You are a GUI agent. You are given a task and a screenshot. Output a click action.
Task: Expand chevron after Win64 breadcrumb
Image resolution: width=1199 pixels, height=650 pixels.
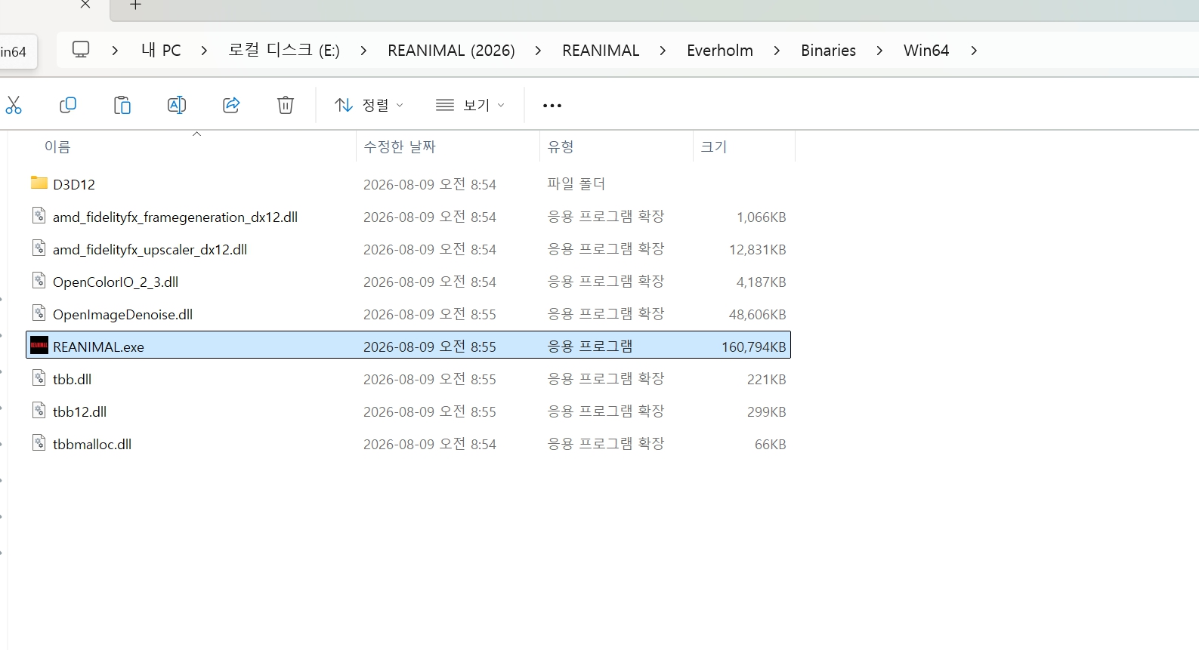974,51
